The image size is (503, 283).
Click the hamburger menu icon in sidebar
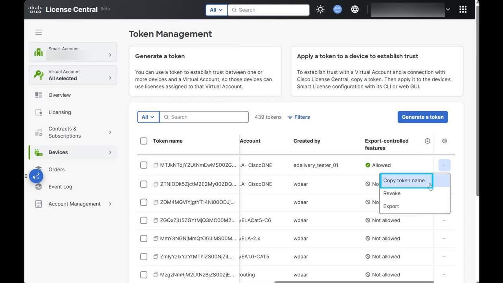(39, 32)
